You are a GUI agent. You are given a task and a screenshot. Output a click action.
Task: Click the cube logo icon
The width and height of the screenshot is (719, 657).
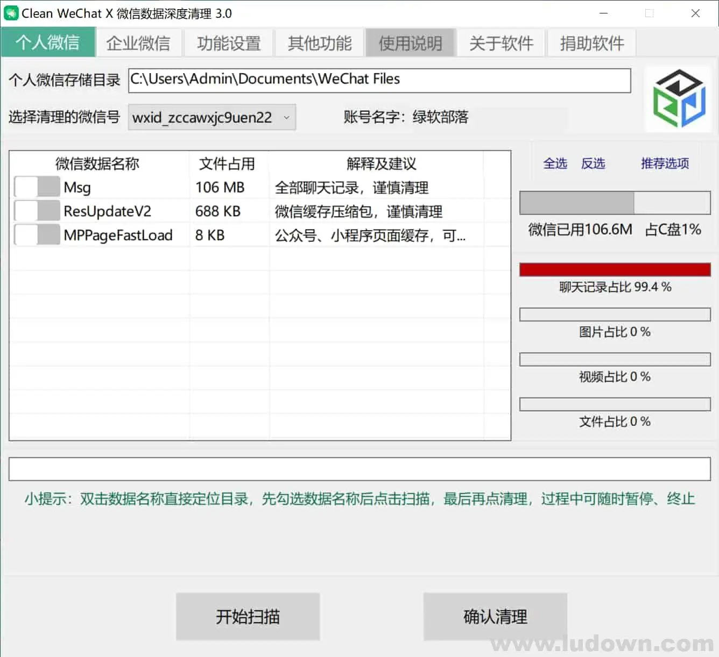coord(678,99)
